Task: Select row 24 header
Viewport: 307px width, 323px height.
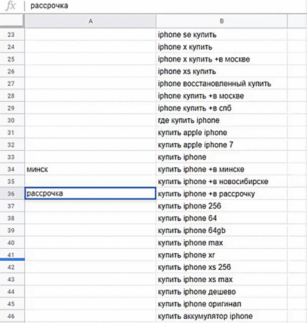Action: (12, 47)
